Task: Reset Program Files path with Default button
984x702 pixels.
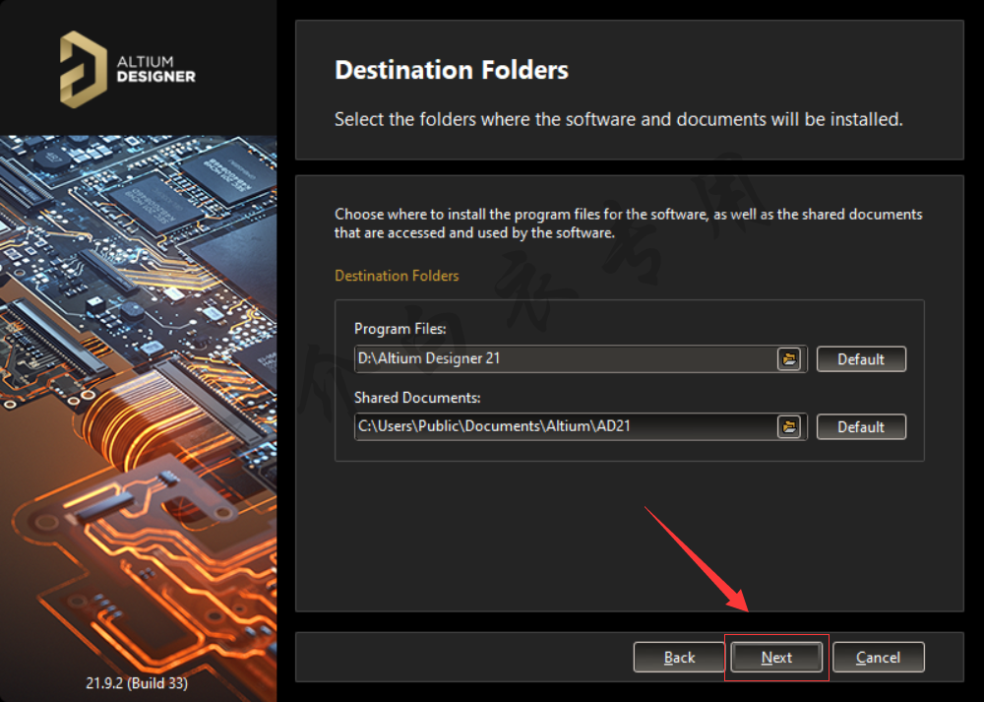Action: [x=861, y=359]
